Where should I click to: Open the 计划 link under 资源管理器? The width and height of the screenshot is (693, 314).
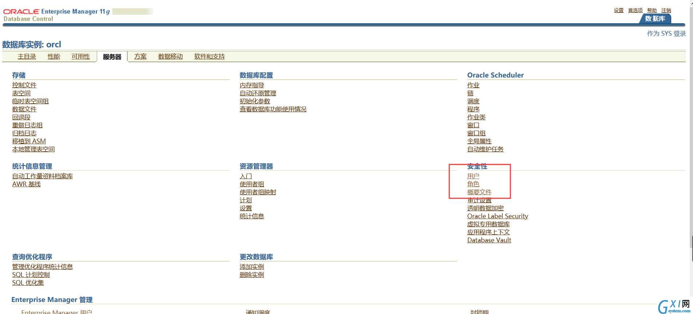(x=246, y=200)
